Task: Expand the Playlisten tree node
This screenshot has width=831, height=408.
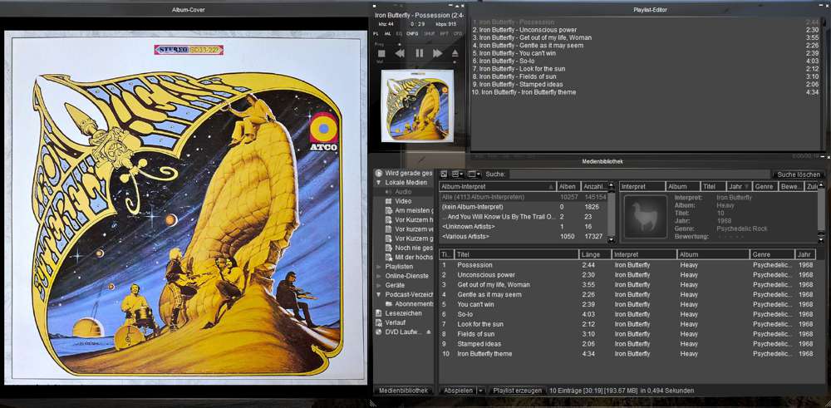Action: pos(378,267)
